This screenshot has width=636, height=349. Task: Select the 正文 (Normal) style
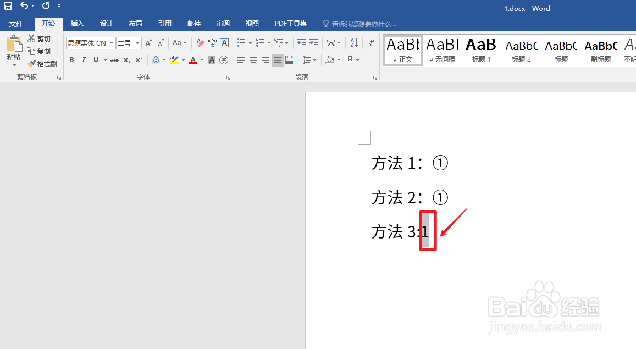pyautogui.click(x=403, y=50)
